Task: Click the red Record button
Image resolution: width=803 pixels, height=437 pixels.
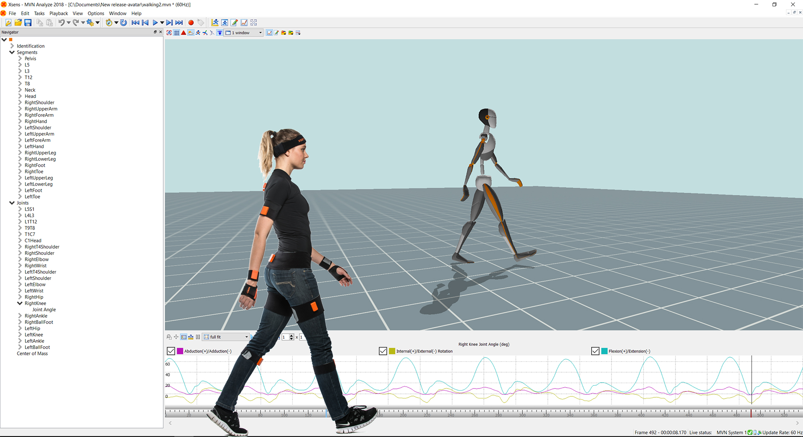Action: 191,23
